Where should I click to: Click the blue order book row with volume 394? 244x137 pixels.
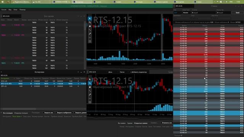pos(208,112)
